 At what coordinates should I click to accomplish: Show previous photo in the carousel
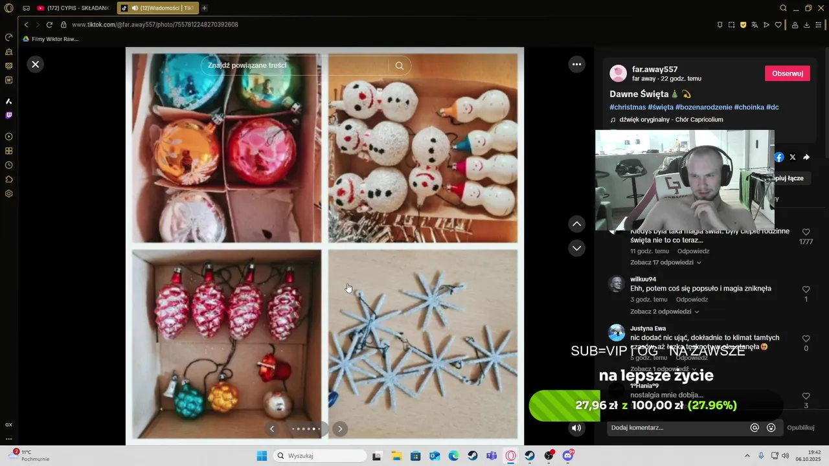(272, 428)
